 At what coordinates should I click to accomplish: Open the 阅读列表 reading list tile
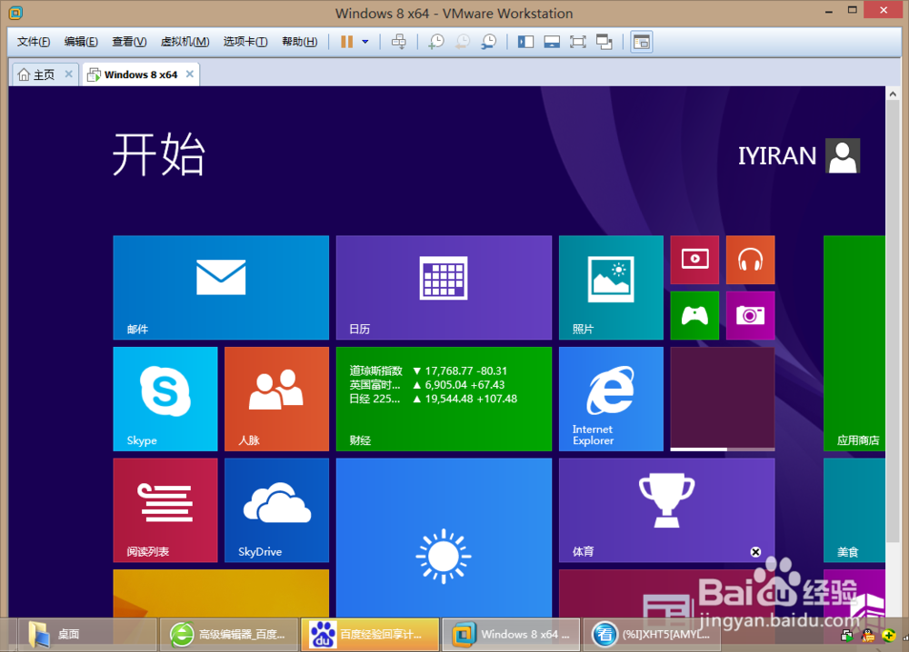[x=165, y=509]
